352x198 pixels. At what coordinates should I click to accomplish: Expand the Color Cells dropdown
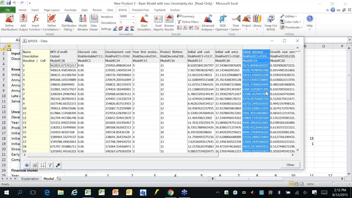(x=290, y=22)
